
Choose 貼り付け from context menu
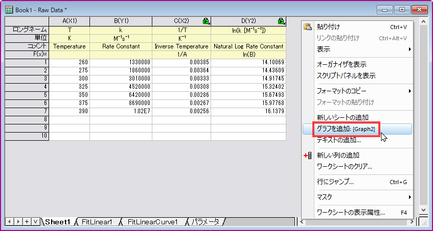tap(357, 27)
